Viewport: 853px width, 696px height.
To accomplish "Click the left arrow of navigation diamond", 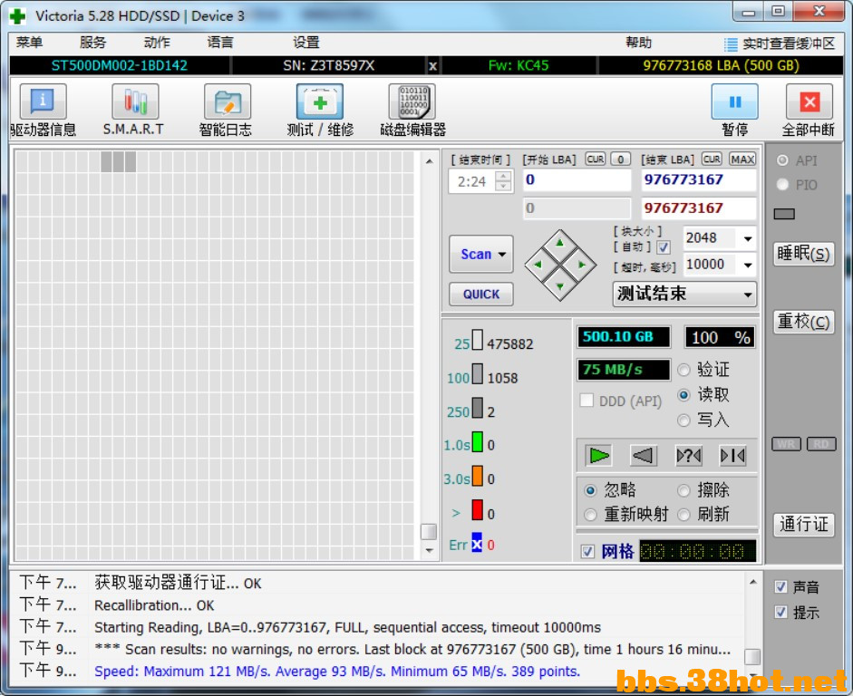I will [x=538, y=265].
